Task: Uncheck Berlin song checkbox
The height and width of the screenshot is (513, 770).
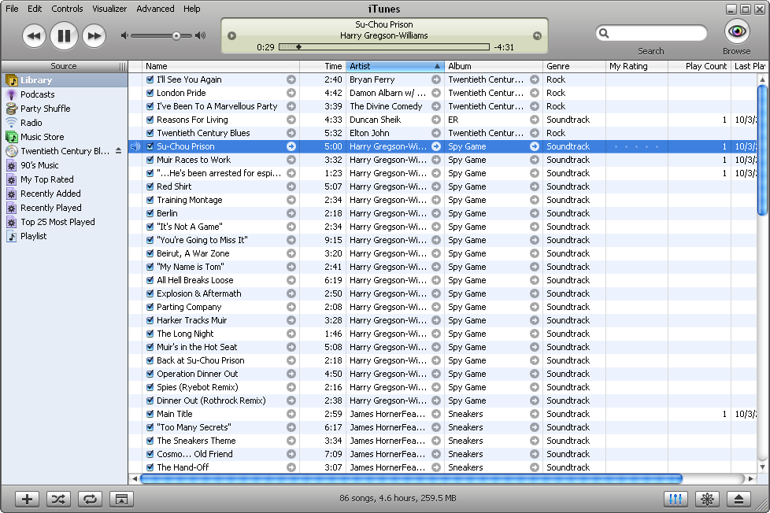Action: 150,213
